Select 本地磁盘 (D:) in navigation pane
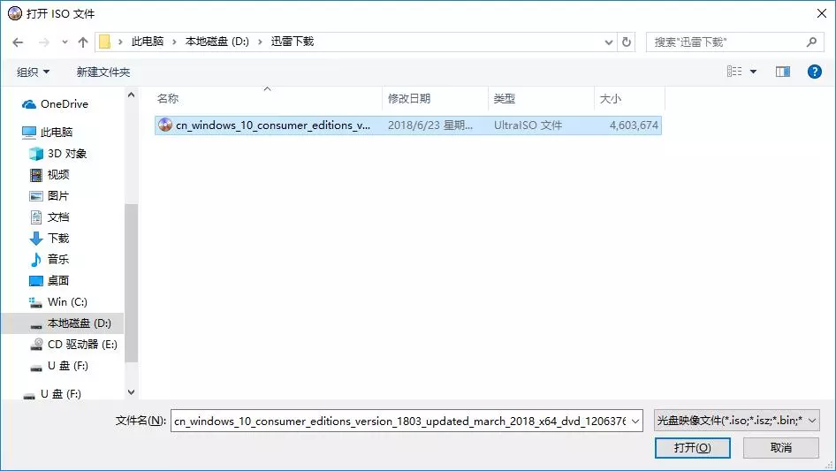Viewport: 836px width, 471px height. click(x=79, y=323)
